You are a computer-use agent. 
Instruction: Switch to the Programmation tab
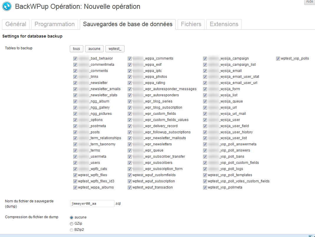pyautogui.click(x=54, y=24)
